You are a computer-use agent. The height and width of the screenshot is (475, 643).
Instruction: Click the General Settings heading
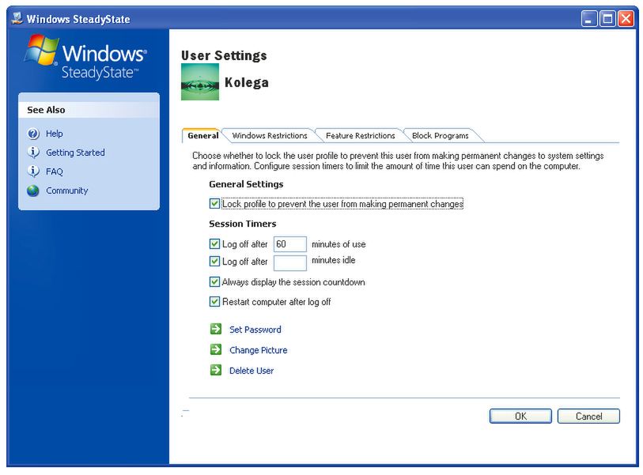pyautogui.click(x=246, y=184)
